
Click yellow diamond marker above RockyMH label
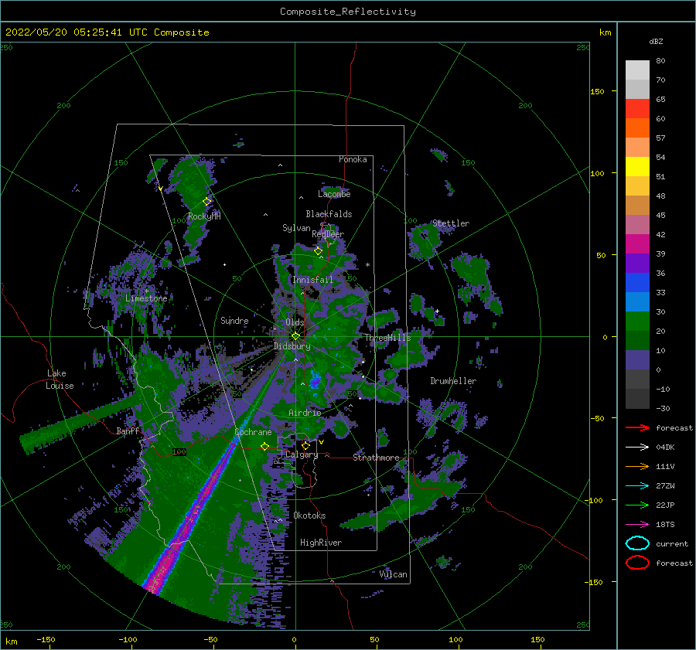[206, 202]
